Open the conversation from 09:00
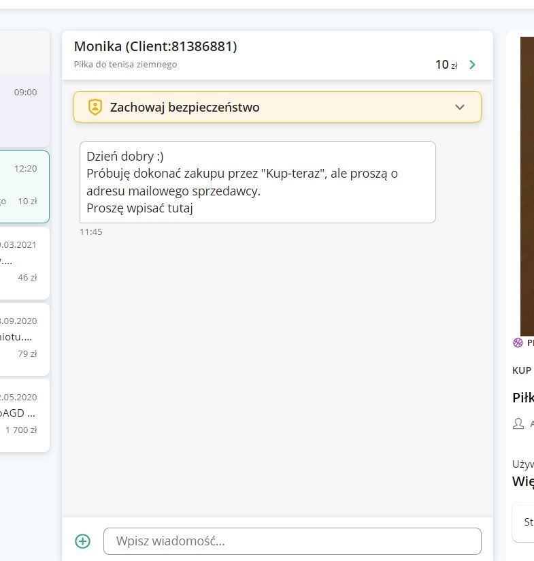Image resolution: width=534 pixels, height=561 pixels. click(x=24, y=111)
